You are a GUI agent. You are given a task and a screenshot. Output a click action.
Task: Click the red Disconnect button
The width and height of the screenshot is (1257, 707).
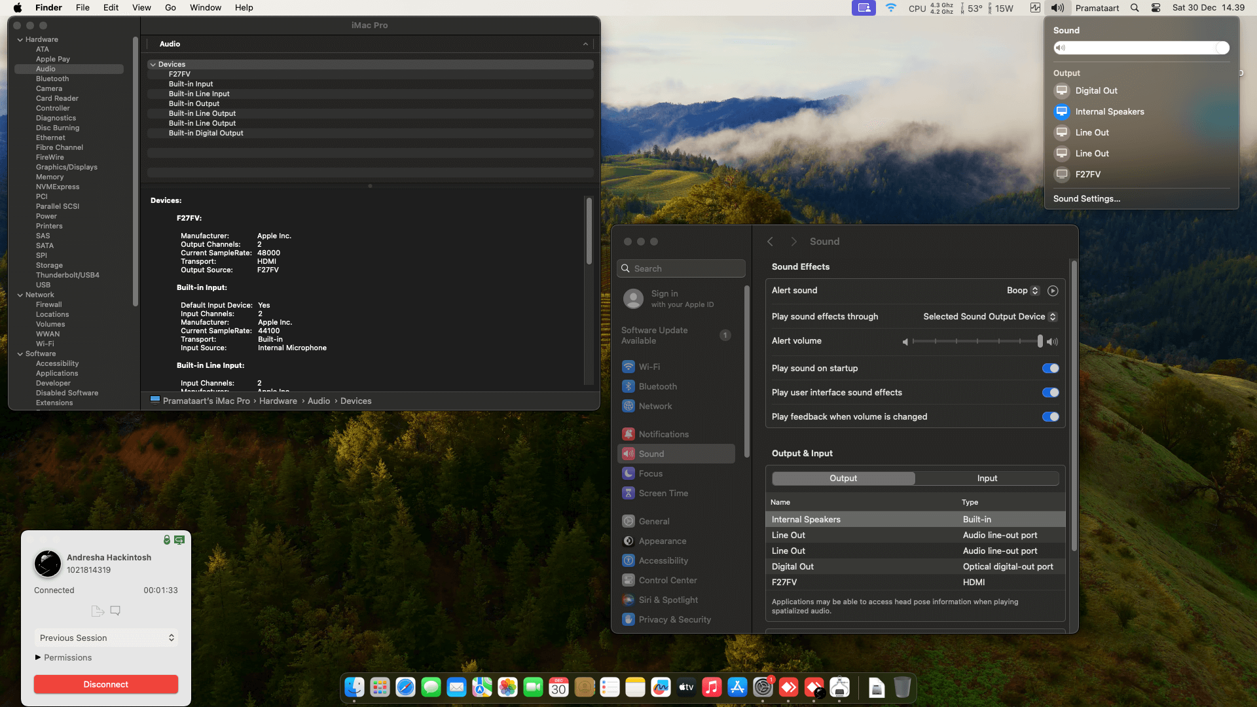point(105,685)
